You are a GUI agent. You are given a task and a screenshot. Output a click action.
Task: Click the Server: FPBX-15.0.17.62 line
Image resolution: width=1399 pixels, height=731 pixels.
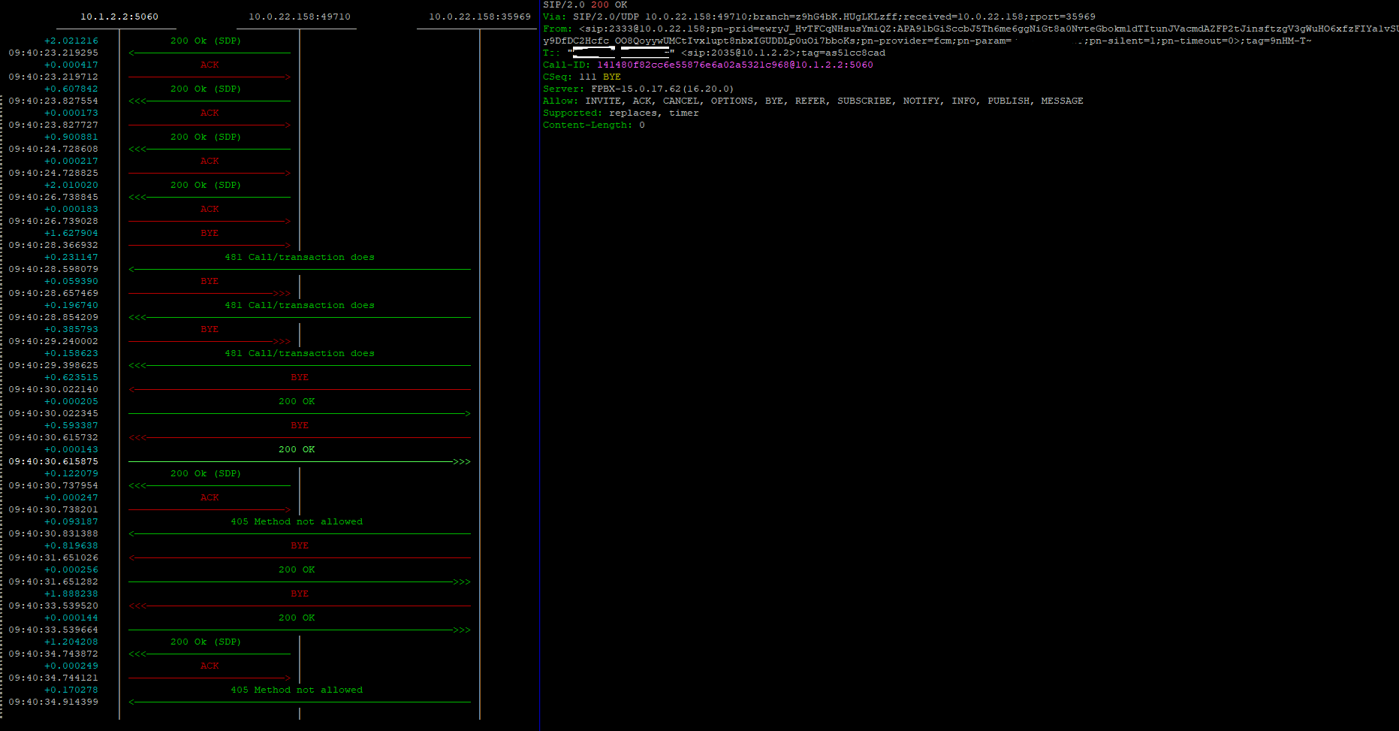tap(638, 89)
